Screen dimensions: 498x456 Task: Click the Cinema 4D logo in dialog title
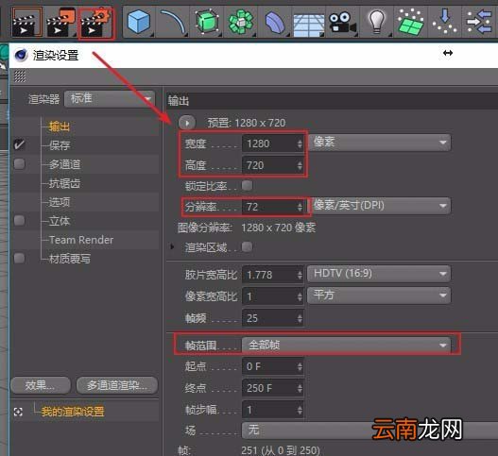[x=22, y=55]
